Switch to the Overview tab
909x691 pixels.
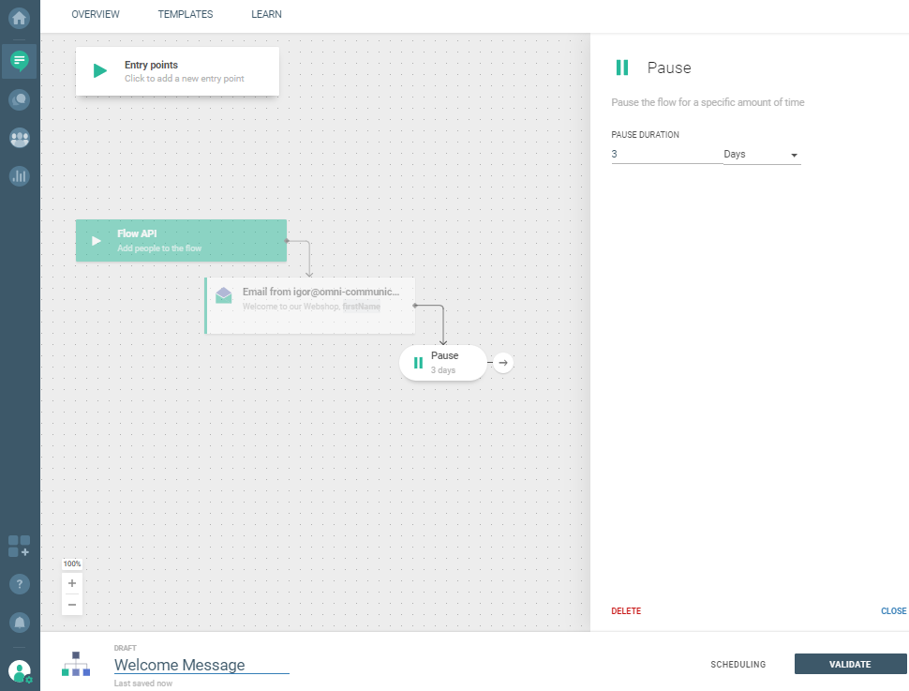pyautogui.click(x=96, y=15)
